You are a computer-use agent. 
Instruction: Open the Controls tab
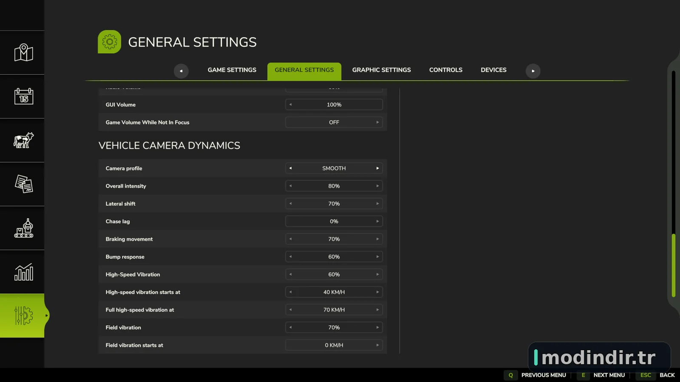pos(446,70)
